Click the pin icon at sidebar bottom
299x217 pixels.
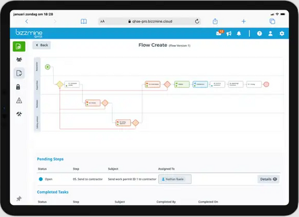pyautogui.click(x=19, y=198)
